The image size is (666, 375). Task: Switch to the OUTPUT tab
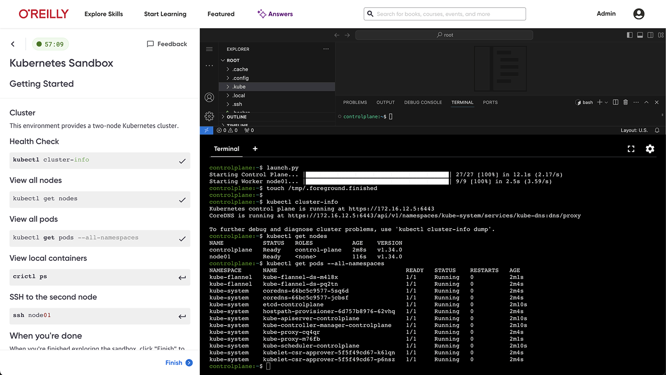click(x=385, y=102)
